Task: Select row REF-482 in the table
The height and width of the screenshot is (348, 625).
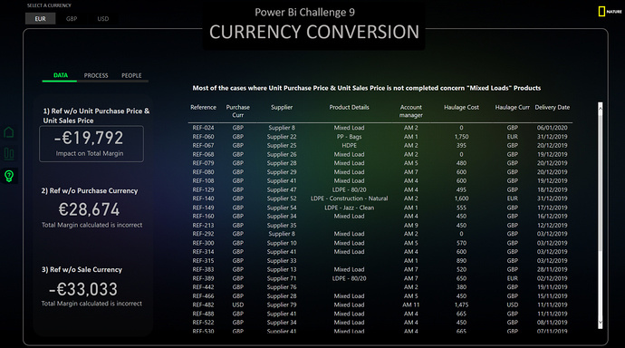Action: click(x=380, y=304)
